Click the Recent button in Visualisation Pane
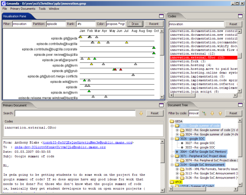This screenshot has height=195, width=246. point(154,24)
